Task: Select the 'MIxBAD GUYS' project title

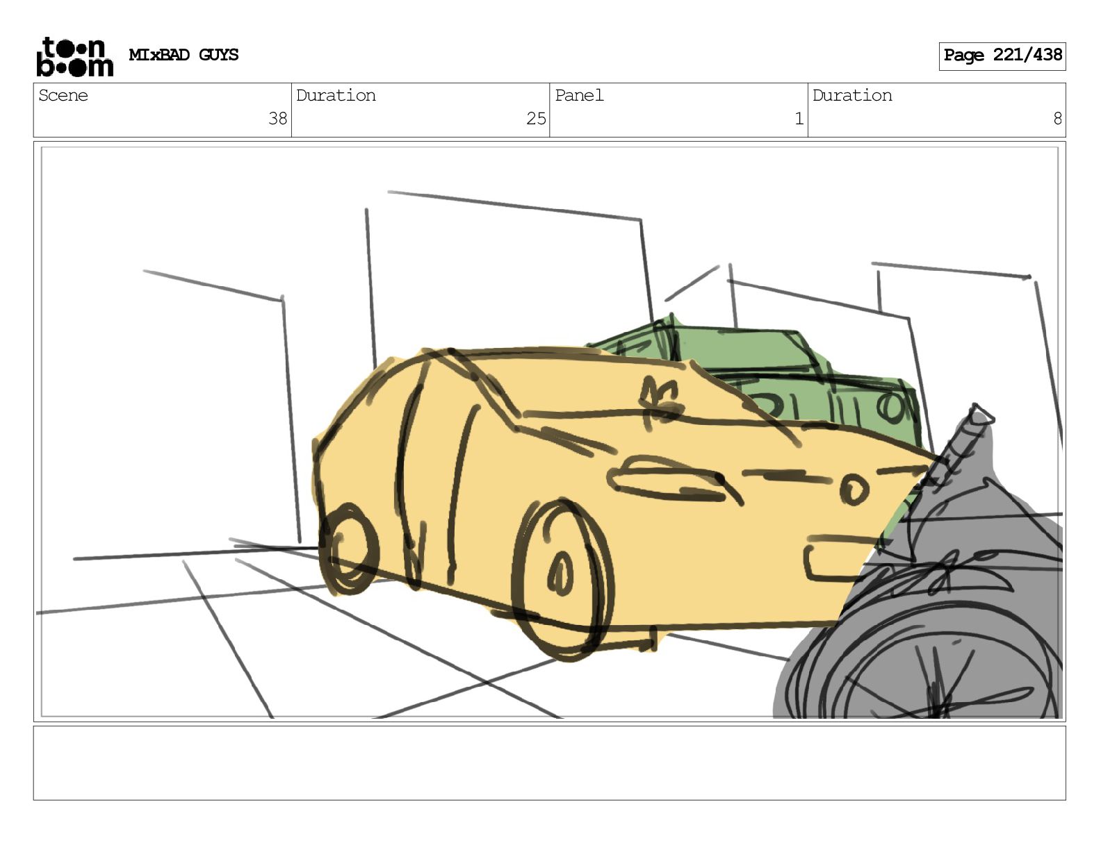Action: [x=183, y=55]
